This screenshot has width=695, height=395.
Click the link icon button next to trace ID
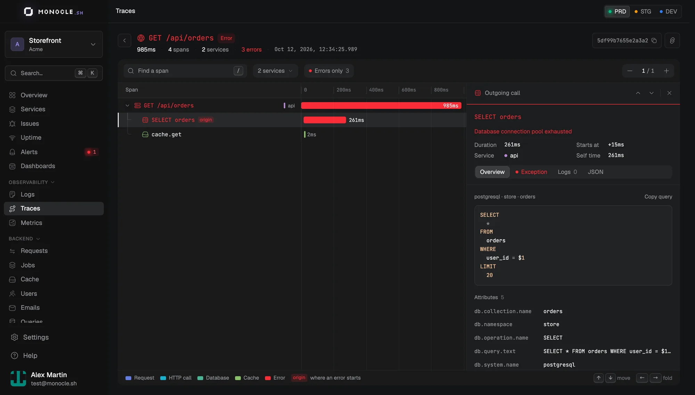point(672,41)
